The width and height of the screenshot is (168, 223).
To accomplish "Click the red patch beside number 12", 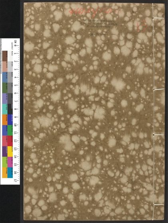I will pos(10,141).
